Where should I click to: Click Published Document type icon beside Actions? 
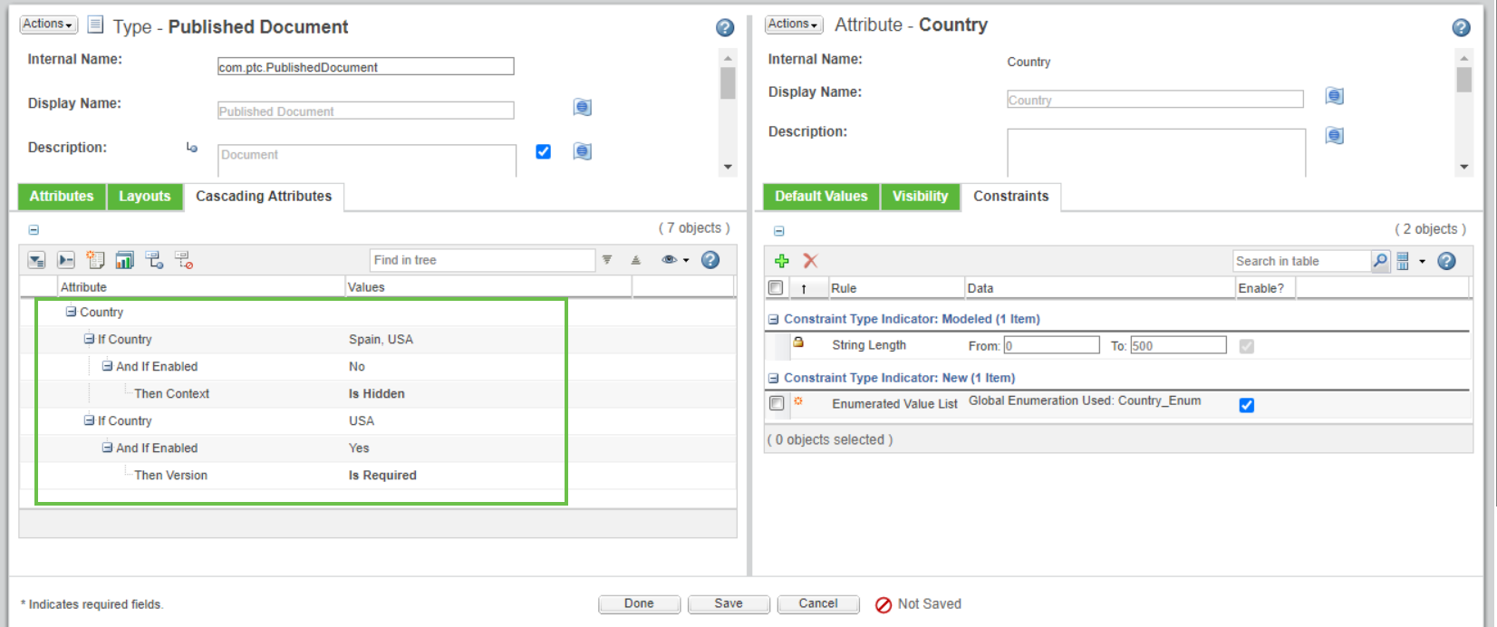95,24
